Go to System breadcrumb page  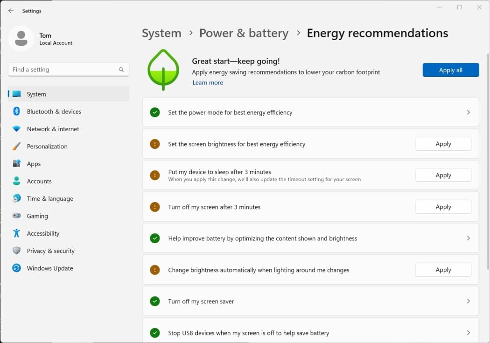pos(161,33)
